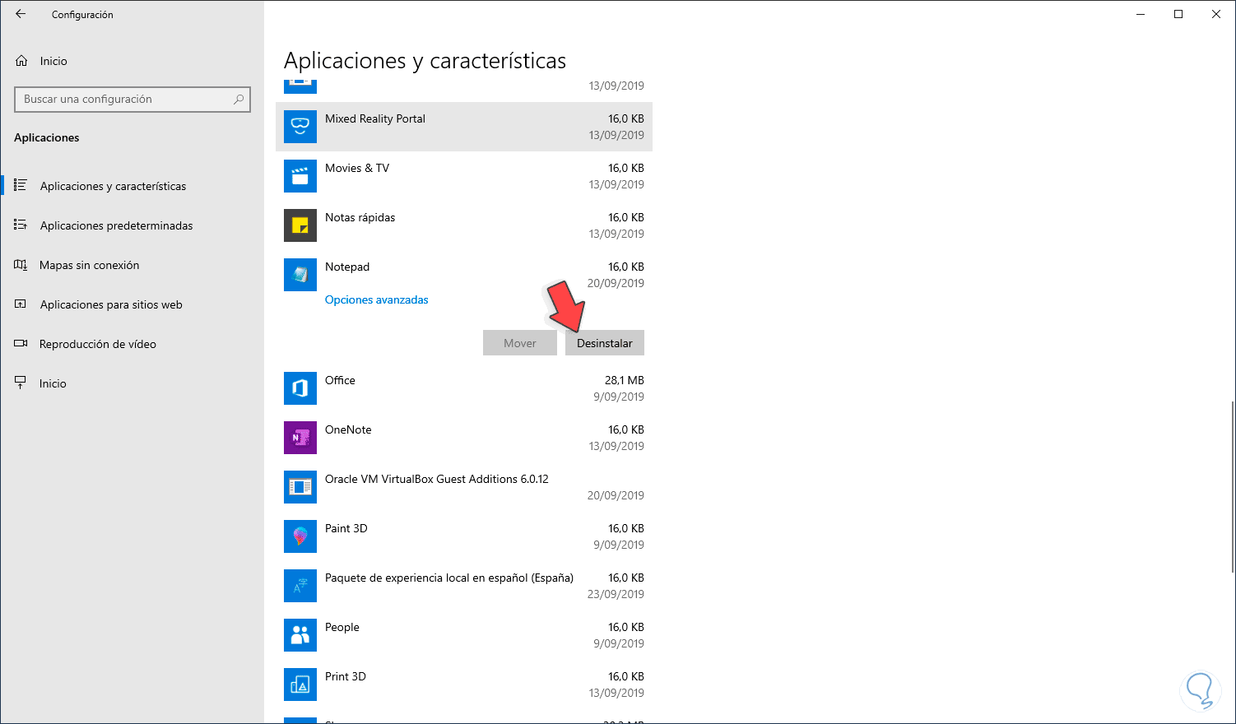The height and width of the screenshot is (724, 1236).
Task: Click the Print 3D app icon
Action: pyautogui.click(x=300, y=685)
